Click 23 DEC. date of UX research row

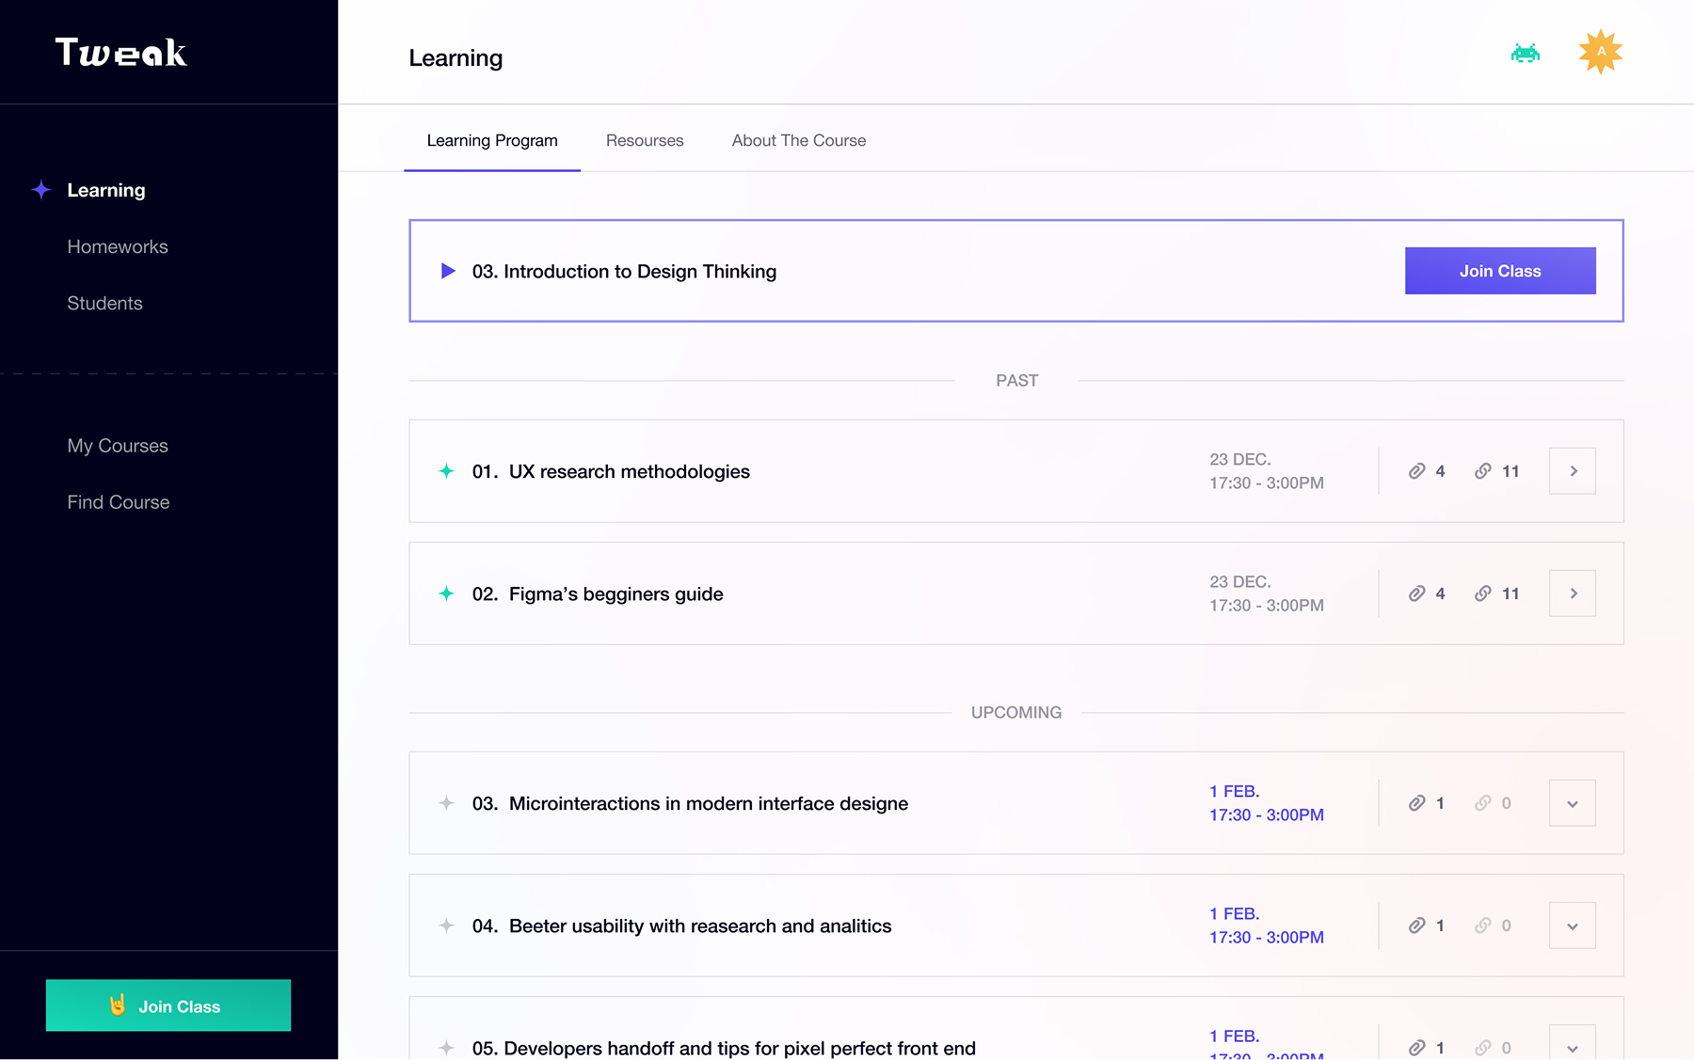(x=1240, y=459)
